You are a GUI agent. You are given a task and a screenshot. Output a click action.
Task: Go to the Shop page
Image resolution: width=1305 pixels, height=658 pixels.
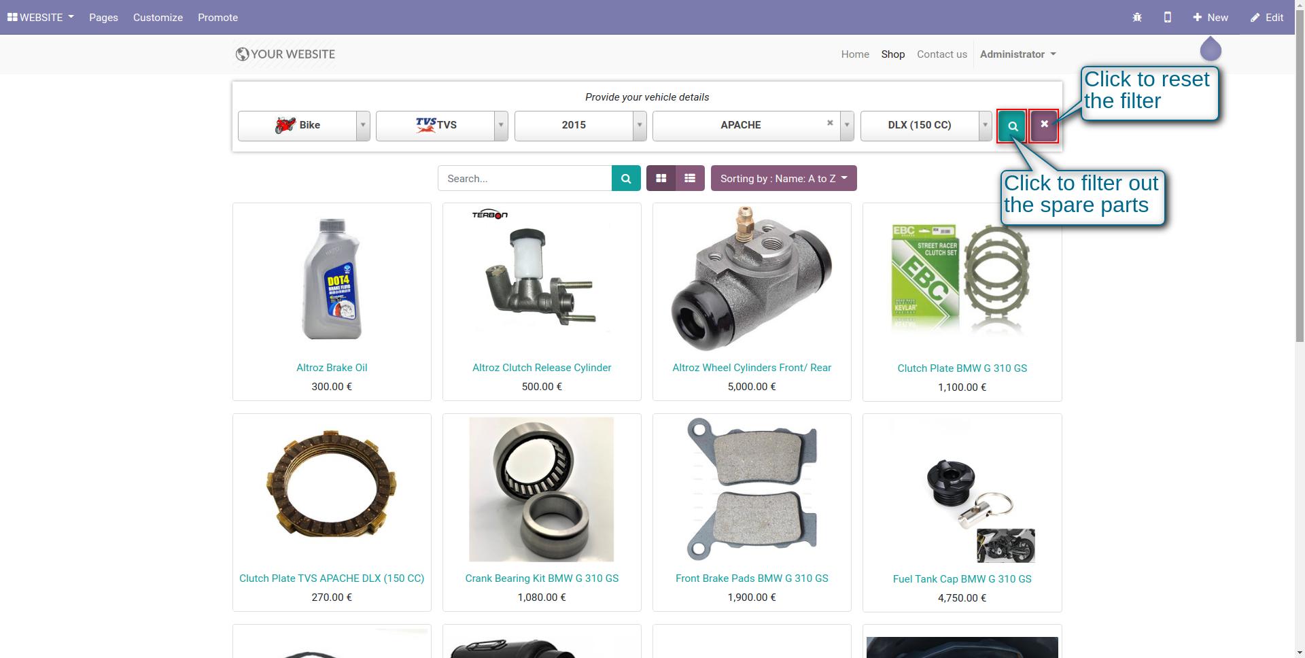(893, 54)
